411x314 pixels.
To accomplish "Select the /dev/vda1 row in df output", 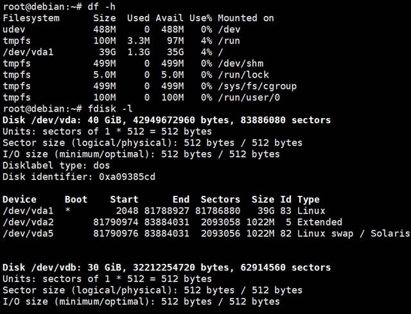I will [x=113, y=52].
